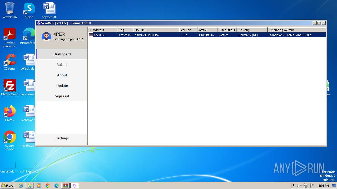The height and width of the screenshot is (189, 337).
Task: Open the Windows Start menu
Action: pyautogui.click(x=7, y=186)
